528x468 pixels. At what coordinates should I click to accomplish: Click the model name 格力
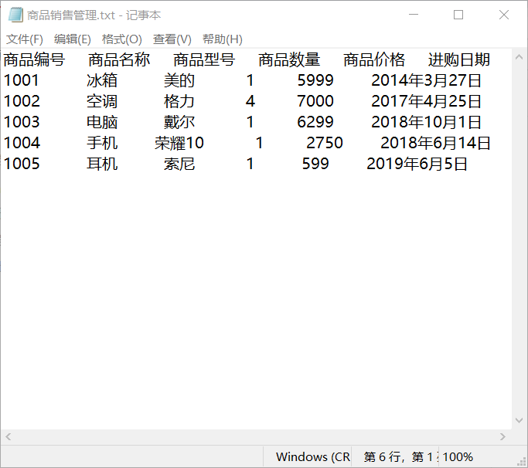[179, 101]
